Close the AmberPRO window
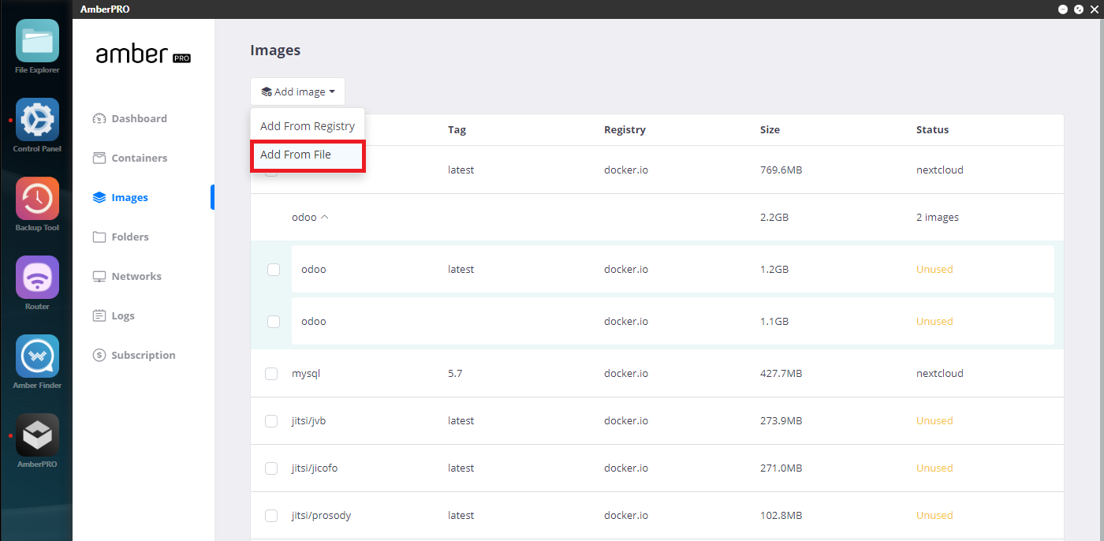1104x541 pixels. (x=1094, y=9)
